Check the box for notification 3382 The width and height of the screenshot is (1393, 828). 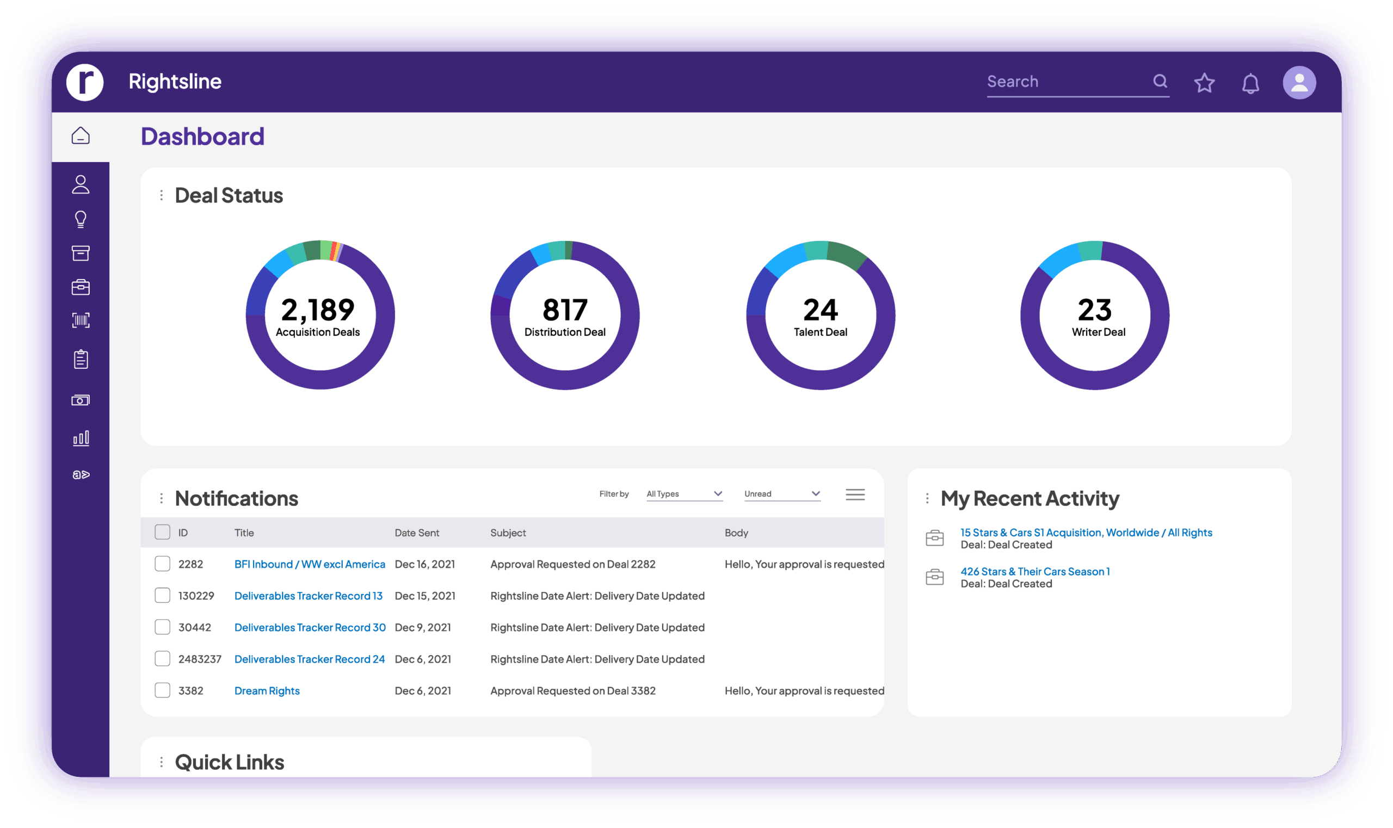(162, 691)
